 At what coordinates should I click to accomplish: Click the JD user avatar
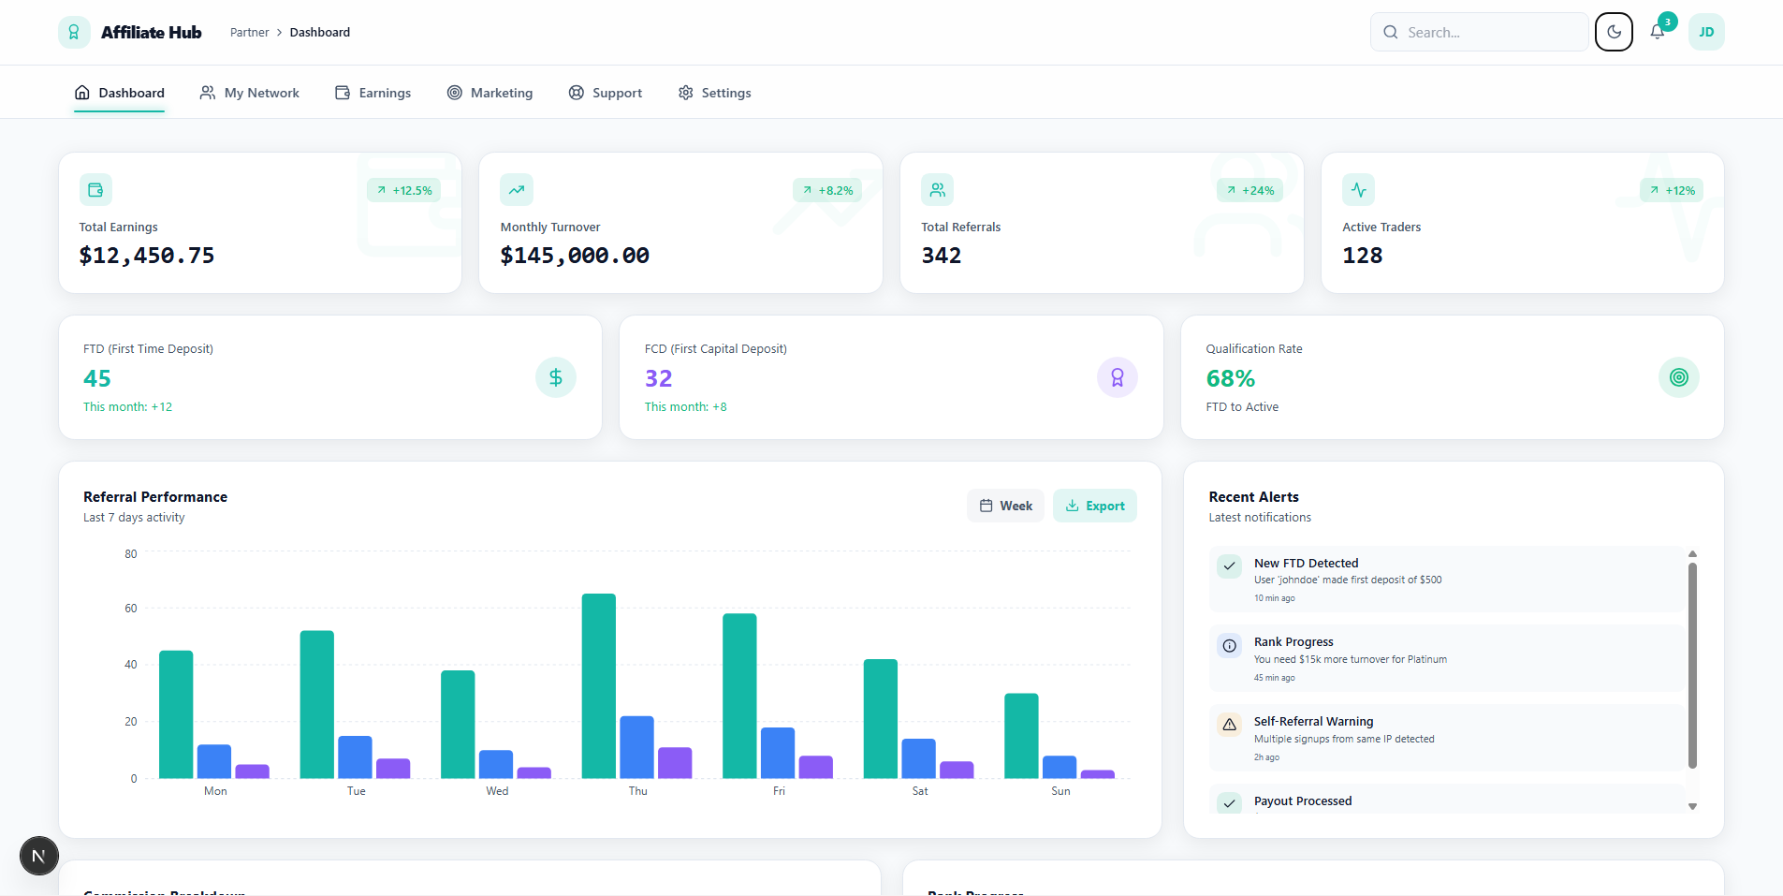coord(1705,32)
